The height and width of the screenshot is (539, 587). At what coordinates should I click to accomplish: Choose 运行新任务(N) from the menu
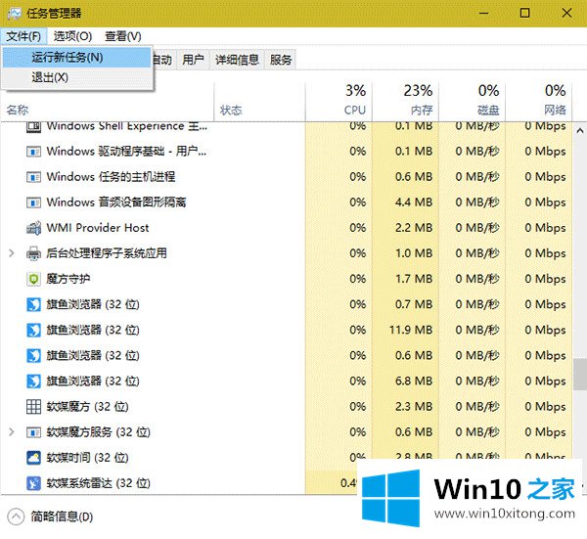tap(76, 58)
